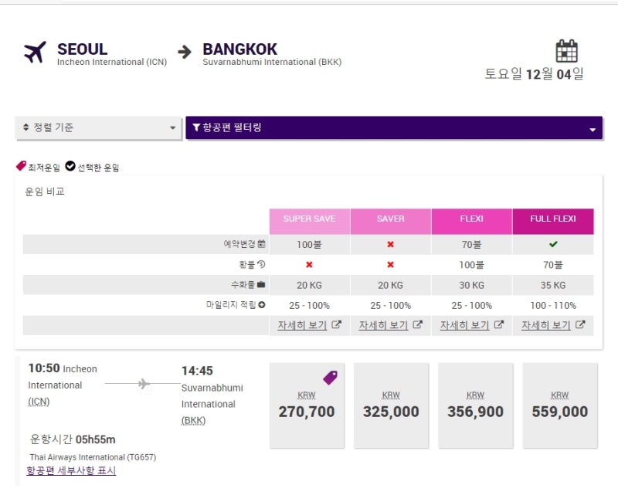Screen dimensions: 618x502
Task: Click the selected fare checkmark icon in legend
Action: (x=70, y=166)
